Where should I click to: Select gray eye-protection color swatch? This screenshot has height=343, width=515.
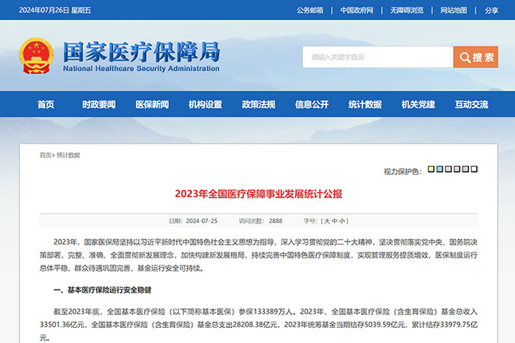448,169
